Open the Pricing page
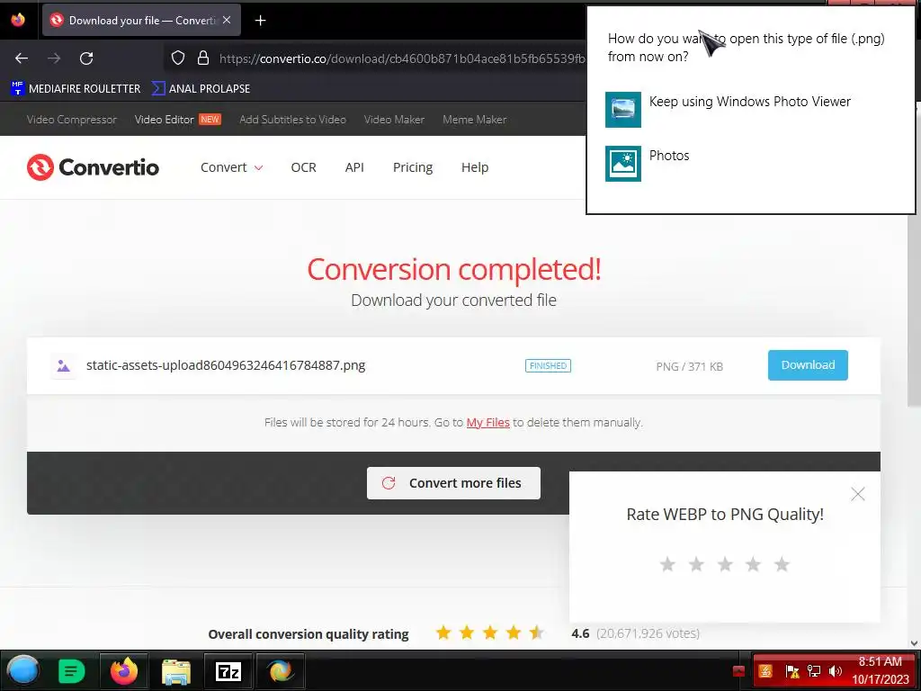Screen dimensions: 921x691 (x=413, y=167)
